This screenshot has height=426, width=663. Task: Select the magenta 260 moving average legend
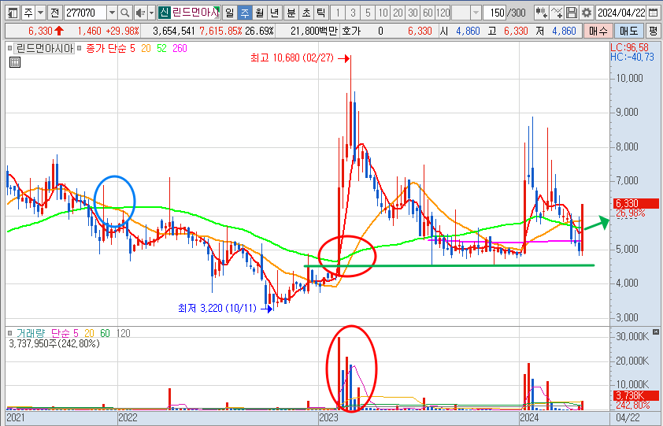(x=180, y=48)
